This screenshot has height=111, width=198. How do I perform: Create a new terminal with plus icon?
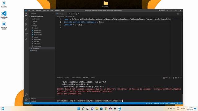[169, 78]
